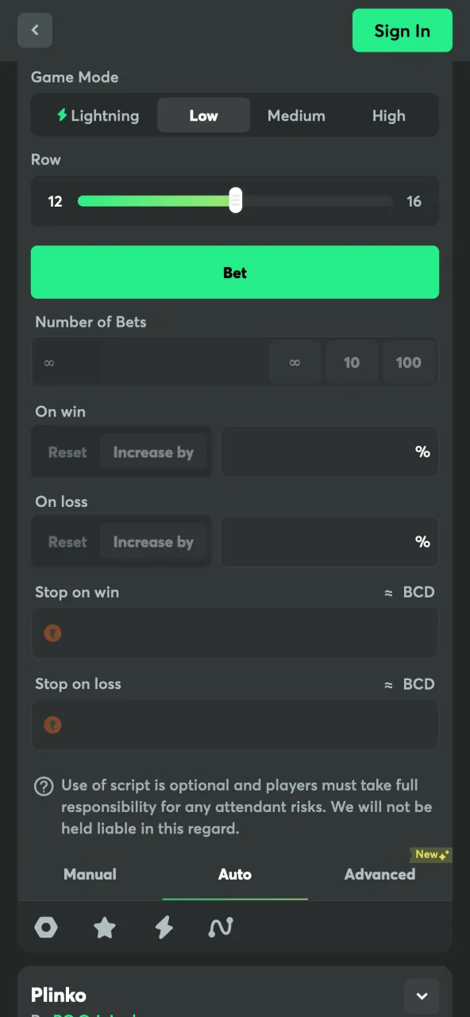
Task: Expand the Plinko panel chevron
Action: pos(422,996)
